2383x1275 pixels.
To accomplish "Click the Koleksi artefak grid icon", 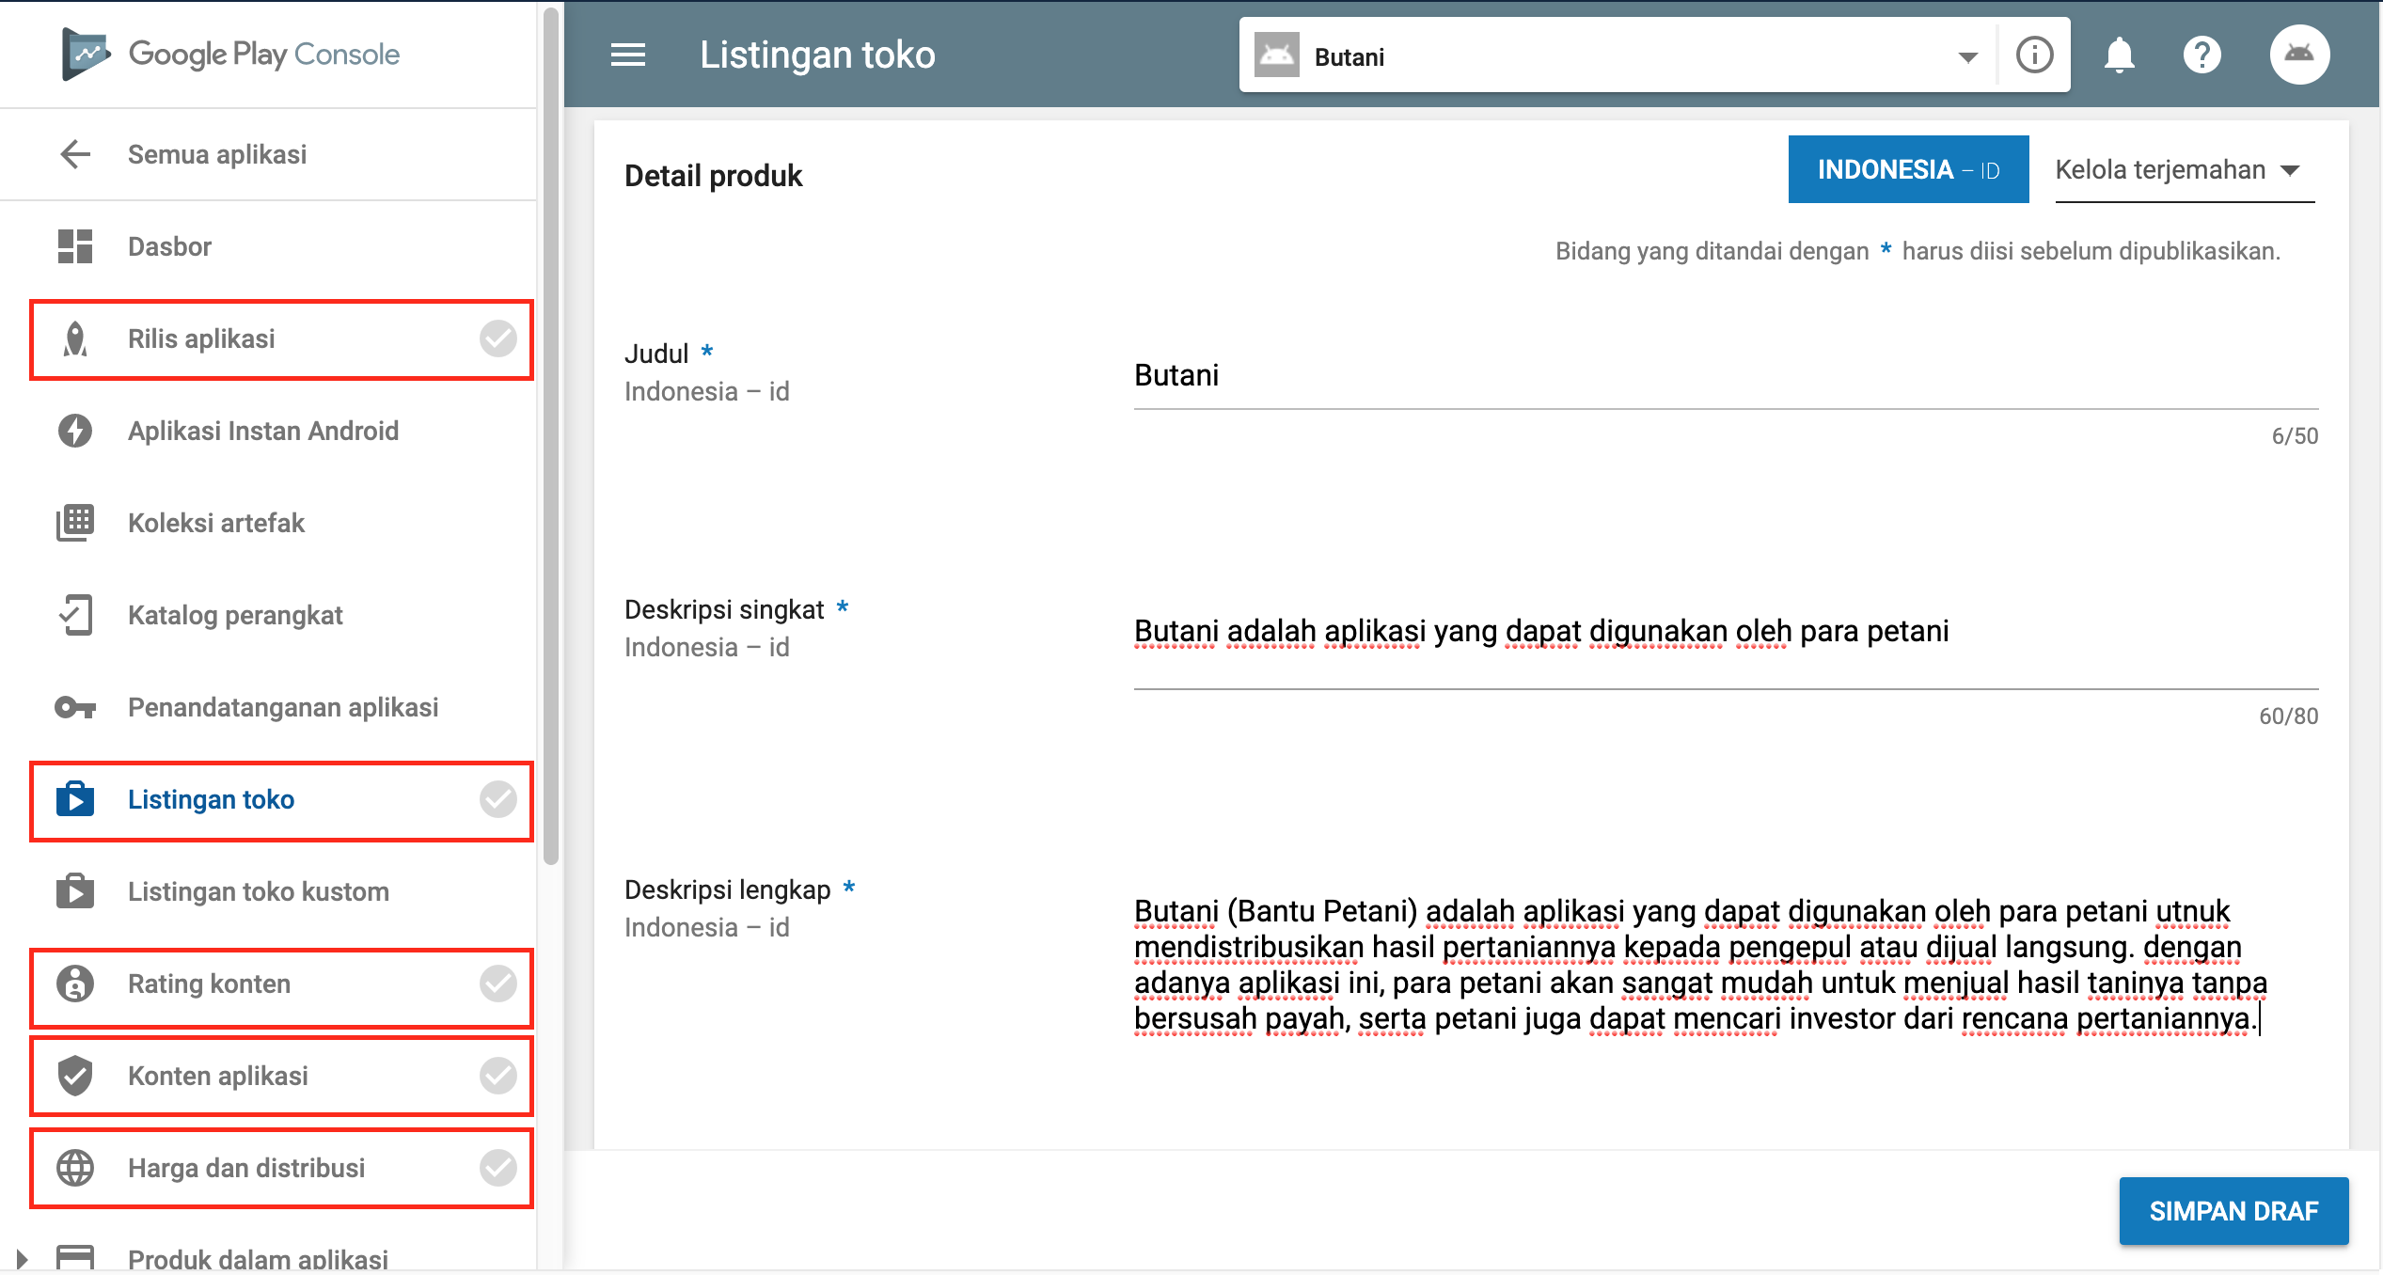I will coord(75,523).
